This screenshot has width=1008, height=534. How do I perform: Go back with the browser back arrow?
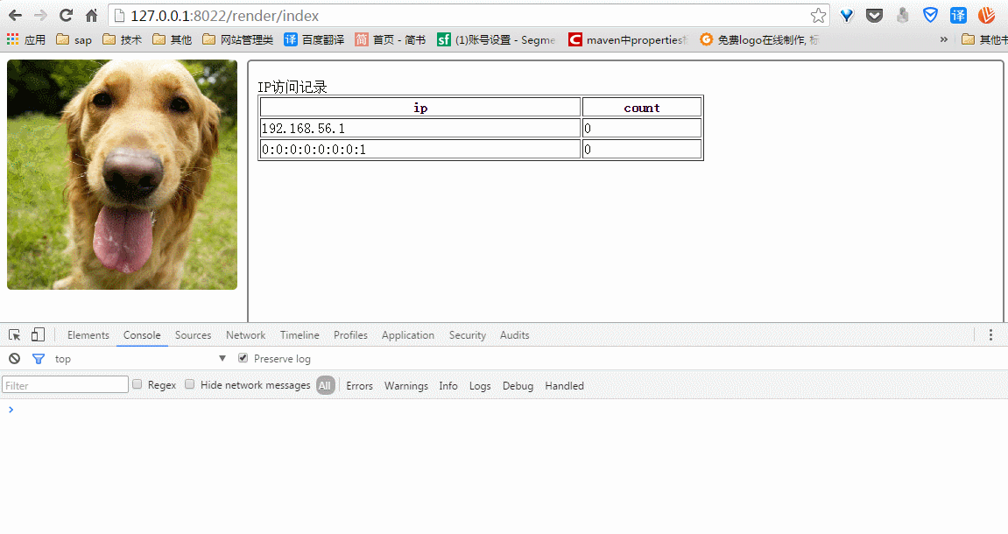[16, 16]
